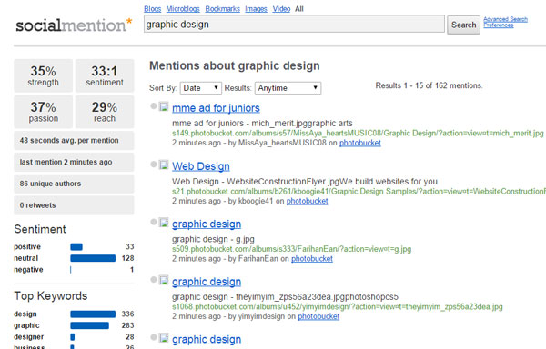This screenshot has height=349, width=546.
Task: Click the 'neutral' sentiment label
Action: (x=25, y=258)
